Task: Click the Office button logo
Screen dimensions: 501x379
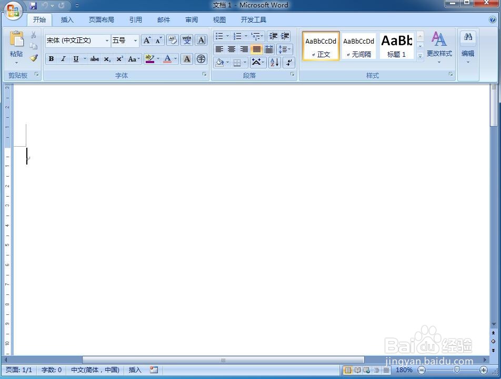Action: [x=13, y=10]
